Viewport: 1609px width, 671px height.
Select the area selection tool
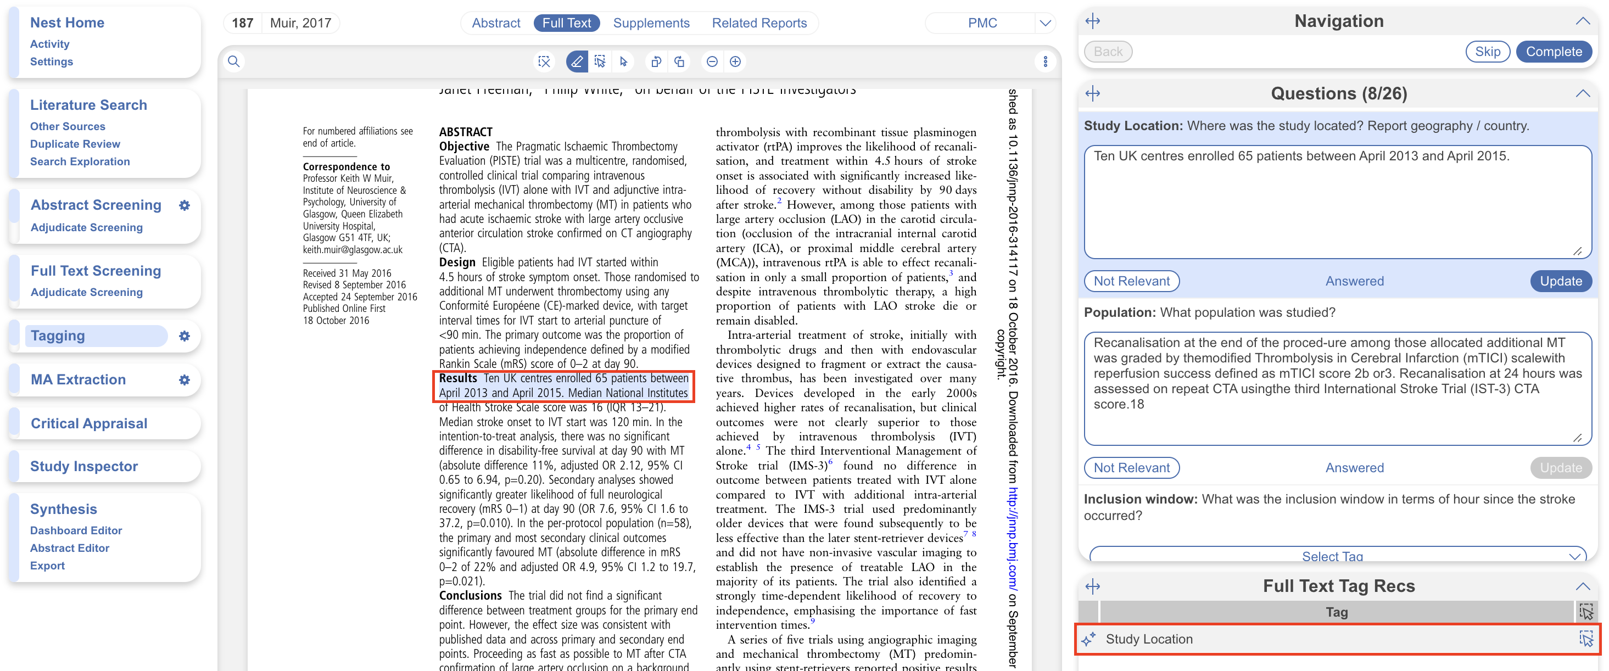600,61
